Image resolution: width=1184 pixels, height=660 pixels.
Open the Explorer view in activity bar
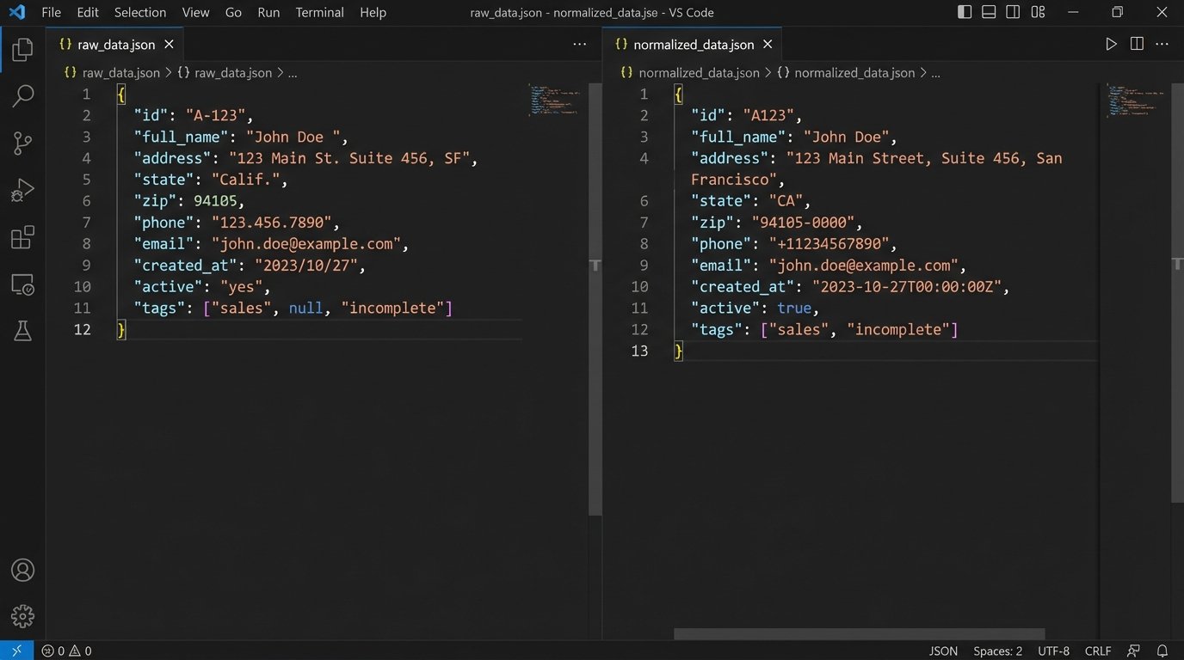[22, 50]
